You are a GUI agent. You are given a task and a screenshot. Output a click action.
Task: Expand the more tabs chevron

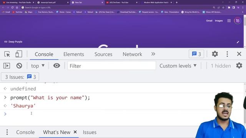153,54
